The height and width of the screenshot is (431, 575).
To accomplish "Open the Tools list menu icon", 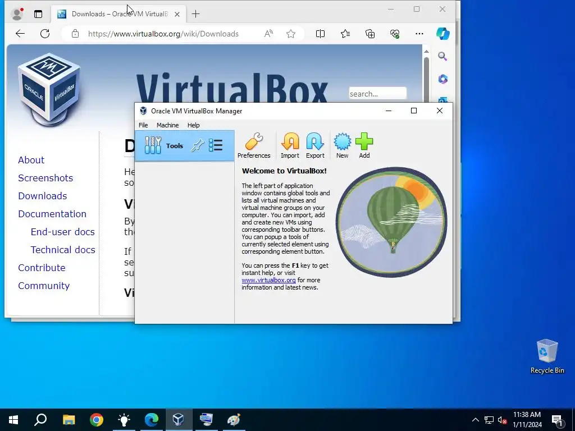I will point(216,145).
